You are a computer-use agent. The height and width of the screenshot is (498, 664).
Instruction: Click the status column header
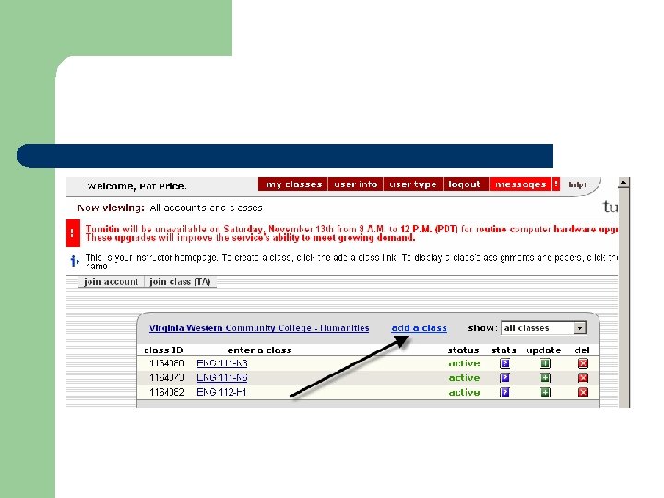point(463,350)
